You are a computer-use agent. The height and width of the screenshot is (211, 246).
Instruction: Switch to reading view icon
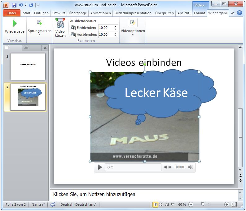[167, 204]
